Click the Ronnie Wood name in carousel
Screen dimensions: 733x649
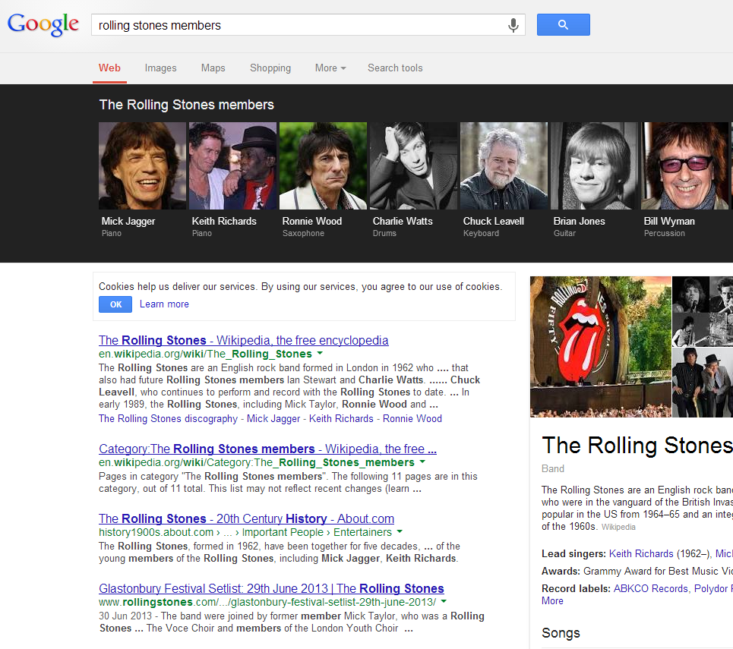tap(311, 222)
